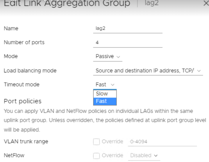Screen dimensions: 209x162
Task: Close the Edit Link Aggregation Group dialog
Action: pos(206,3)
